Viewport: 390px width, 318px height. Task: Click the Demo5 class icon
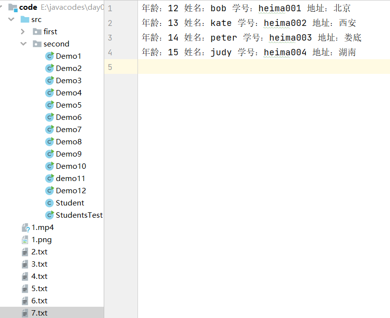pos(49,105)
